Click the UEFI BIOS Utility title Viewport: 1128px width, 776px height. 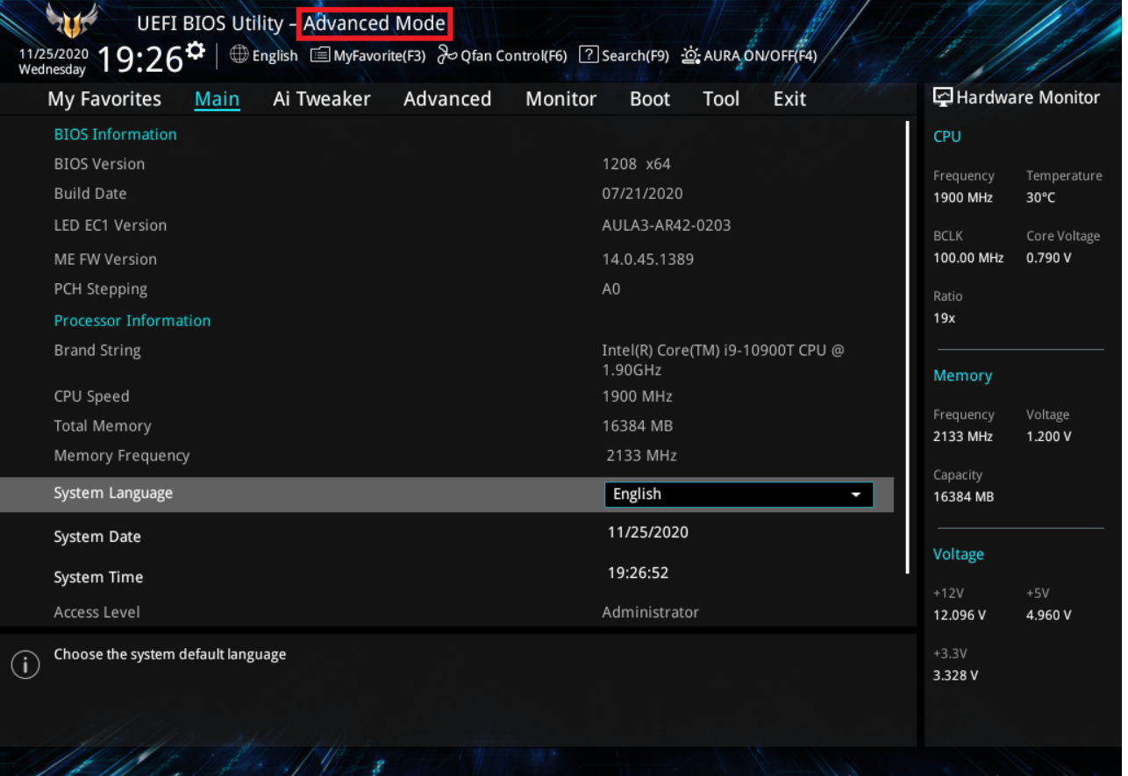pos(210,24)
